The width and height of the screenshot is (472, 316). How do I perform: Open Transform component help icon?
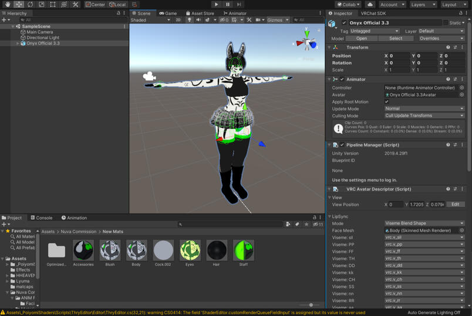pyautogui.click(x=448, y=47)
